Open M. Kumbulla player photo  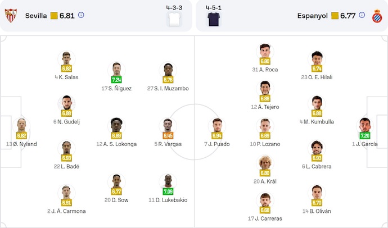pyautogui.click(x=317, y=103)
